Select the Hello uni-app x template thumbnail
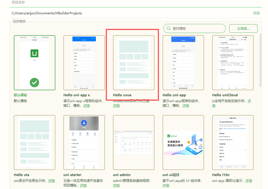This screenshot has width=268, height=189. 84,62
